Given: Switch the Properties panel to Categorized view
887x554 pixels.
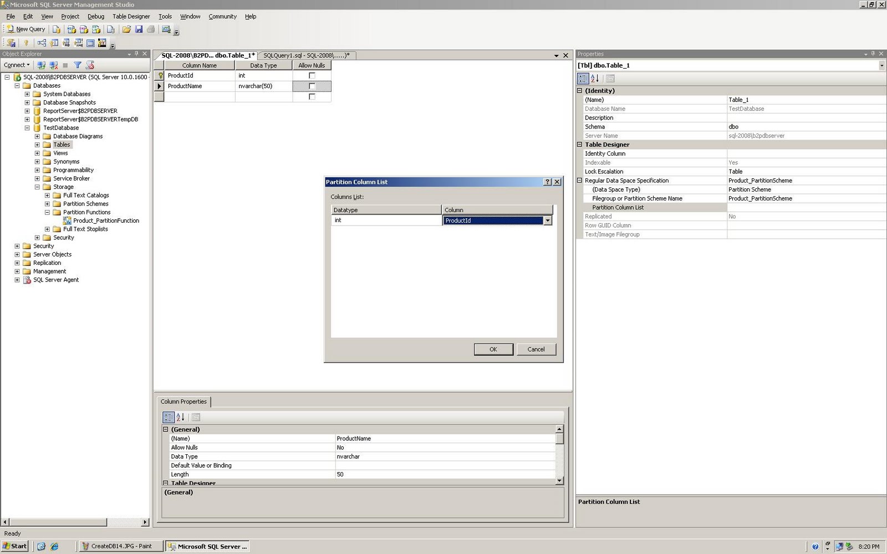Looking at the screenshot, I should pos(583,79).
